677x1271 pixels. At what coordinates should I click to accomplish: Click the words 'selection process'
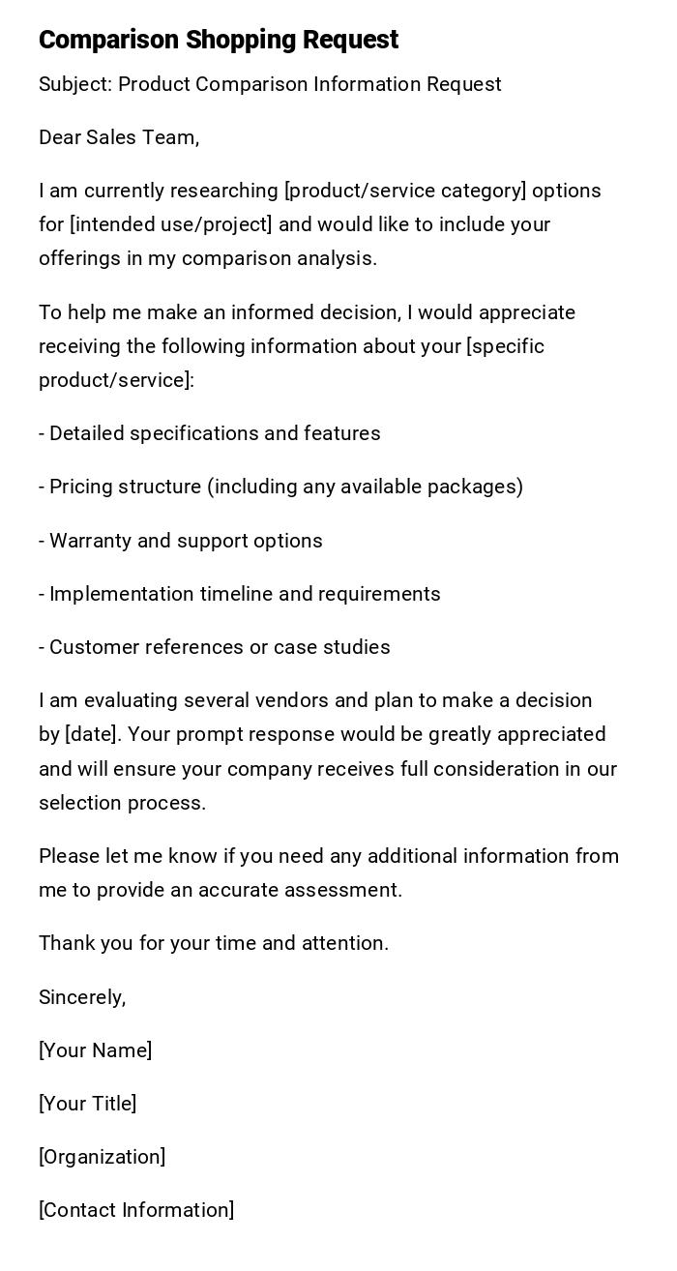(122, 803)
